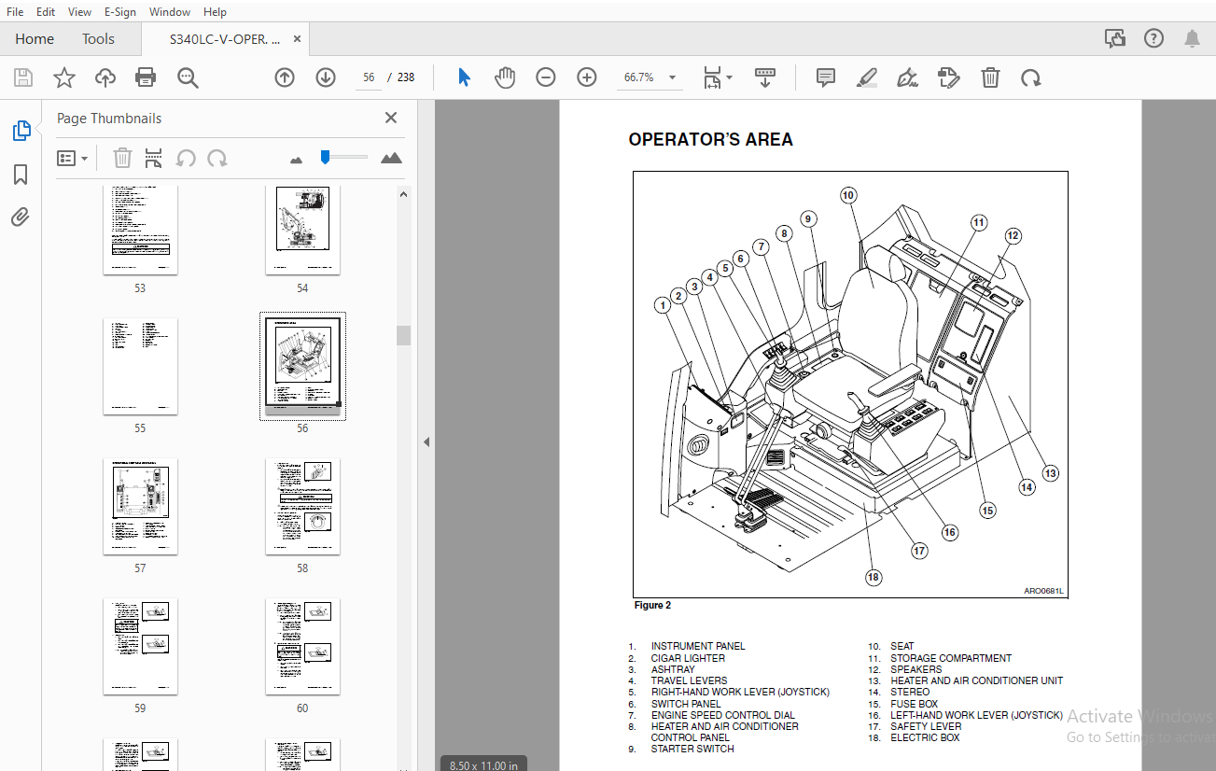Viewport: 1216px width, 771px height.
Task: Open the Bookmarks panel icon
Action: [21, 175]
